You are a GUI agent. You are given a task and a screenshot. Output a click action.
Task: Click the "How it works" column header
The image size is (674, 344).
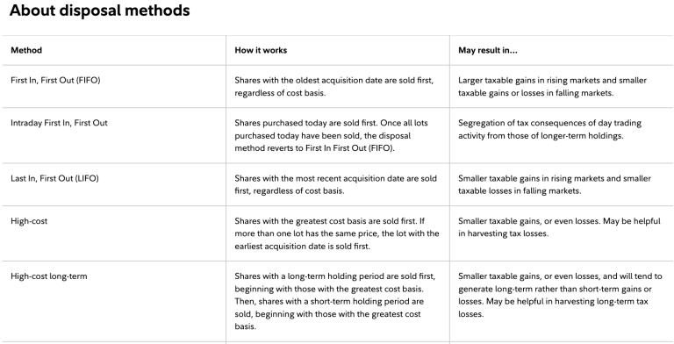pyautogui.click(x=261, y=50)
